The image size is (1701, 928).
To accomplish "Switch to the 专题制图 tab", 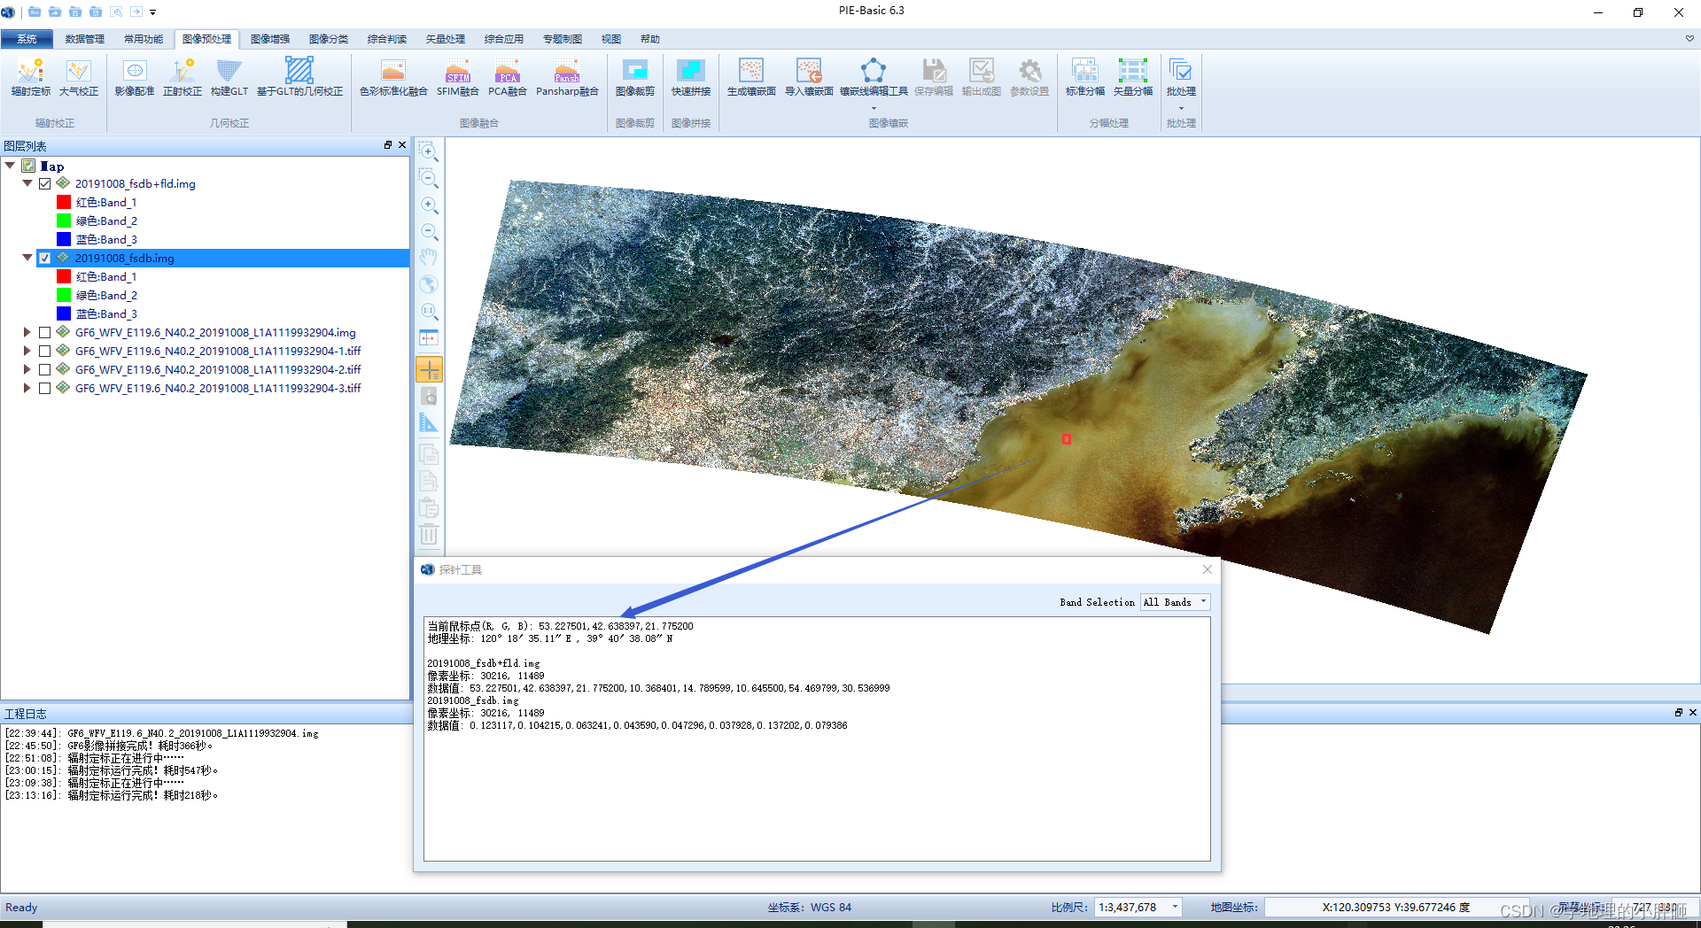I will (x=563, y=39).
